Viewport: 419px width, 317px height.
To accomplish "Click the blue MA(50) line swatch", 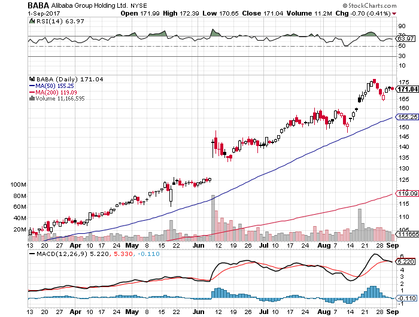I will click(x=31, y=85).
